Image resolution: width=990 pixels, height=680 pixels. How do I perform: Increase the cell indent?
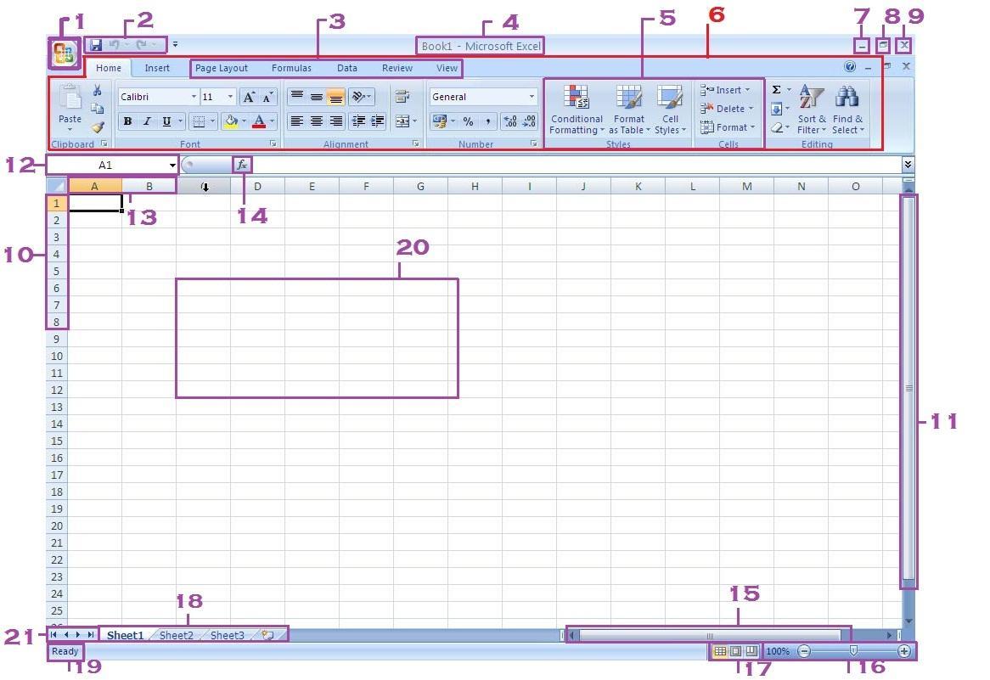tap(378, 121)
